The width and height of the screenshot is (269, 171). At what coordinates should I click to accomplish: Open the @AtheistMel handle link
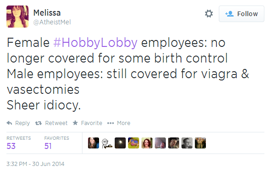52,22
